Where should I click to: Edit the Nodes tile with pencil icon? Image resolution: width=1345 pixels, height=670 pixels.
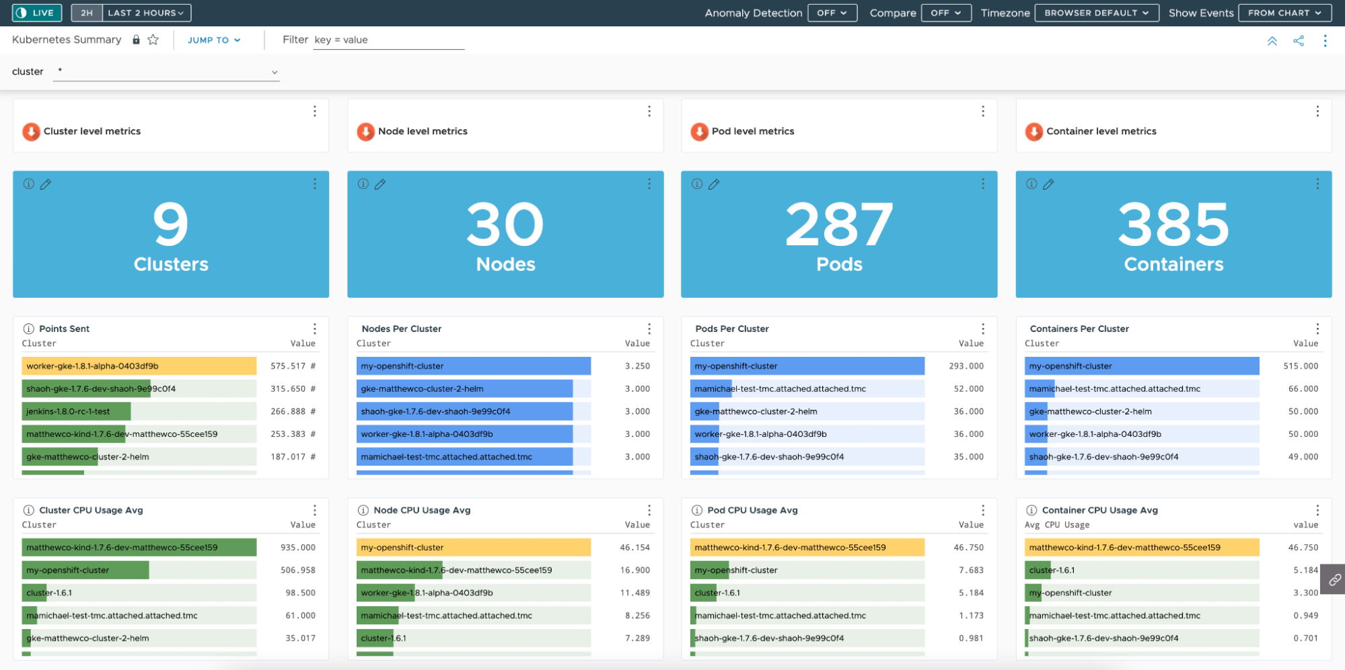pos(379,184)
